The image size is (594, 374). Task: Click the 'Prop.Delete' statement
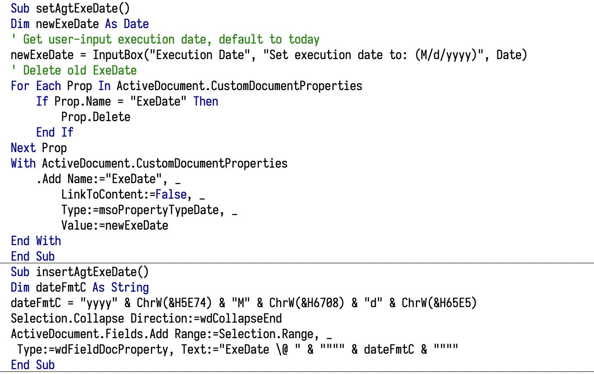tap(96, 117)
